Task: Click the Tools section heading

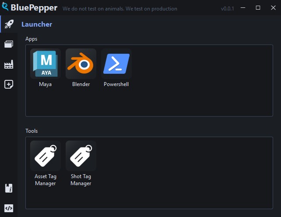Action: pos(32,131)
